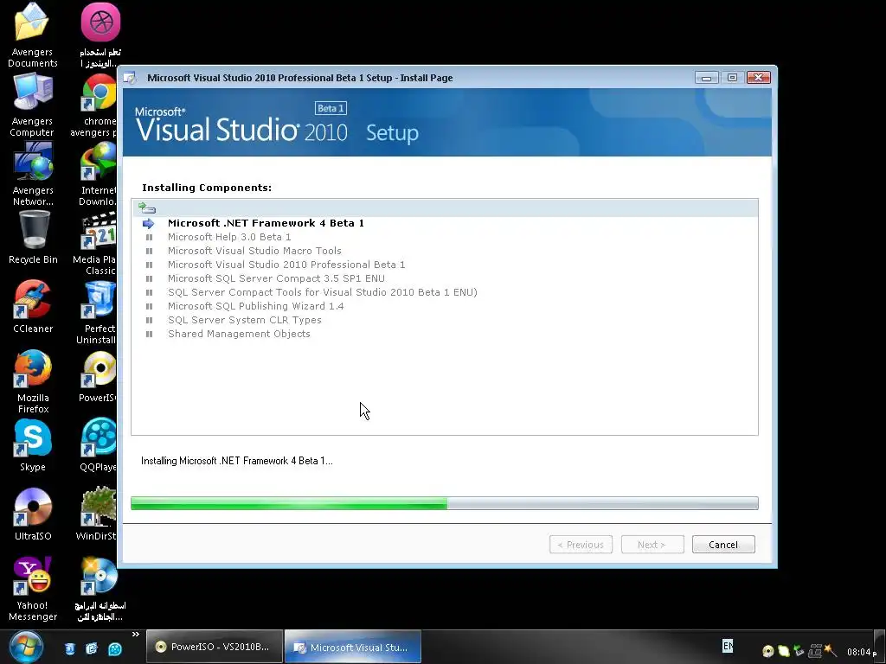Open the Avengers Documents folder icon
This screenshot has width=886, height=664.
(32, 34)
